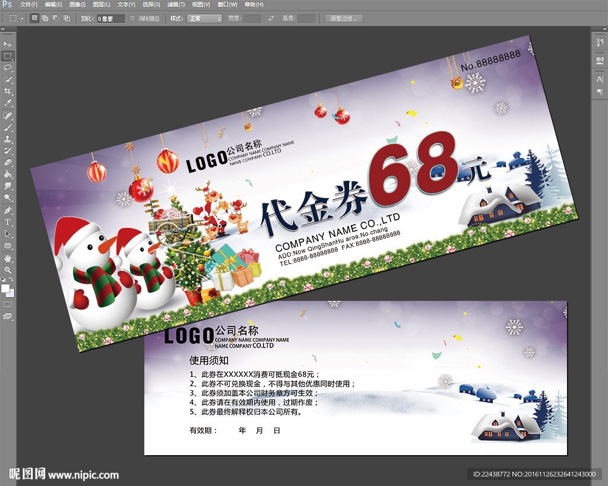Click the feather (羽化) pixel value field
The width and height of the screenshot is (608, 486).
110,18
